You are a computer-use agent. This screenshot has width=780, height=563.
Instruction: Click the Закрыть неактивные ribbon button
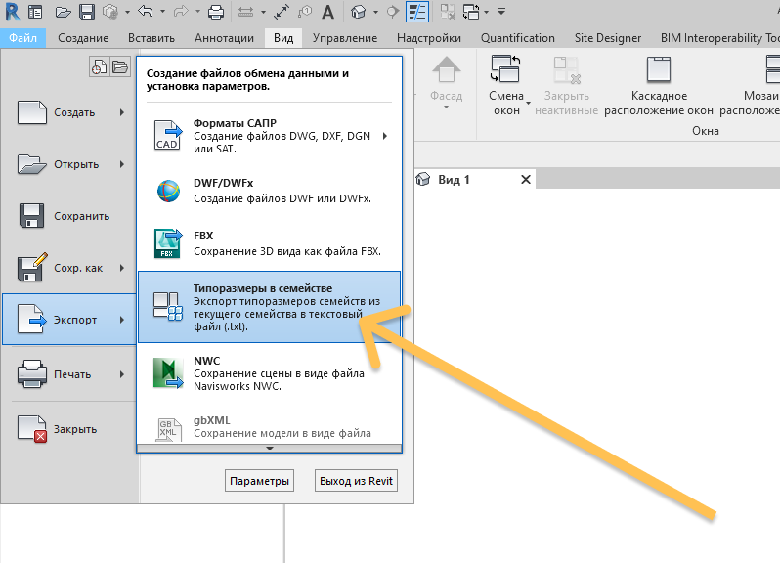pyautogui.click(x=566, y=86)
